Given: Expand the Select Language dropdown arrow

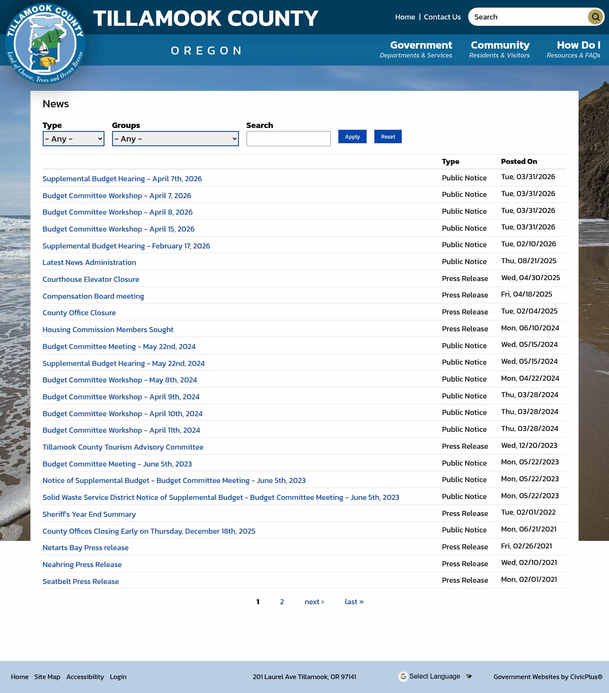Looking at the screenshot, I should coord(469,677).
